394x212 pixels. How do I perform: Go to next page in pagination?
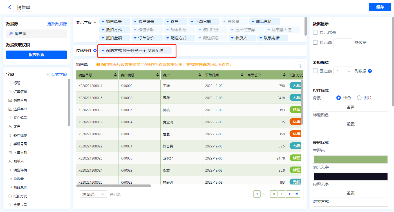click(x=289, y=194)
